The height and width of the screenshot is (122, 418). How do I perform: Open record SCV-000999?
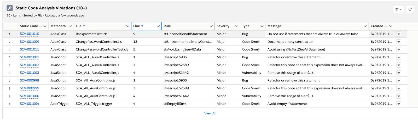[x=30, y=88]
